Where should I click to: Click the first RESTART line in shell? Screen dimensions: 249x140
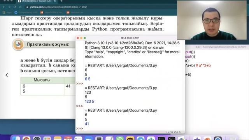click(121, 65)
